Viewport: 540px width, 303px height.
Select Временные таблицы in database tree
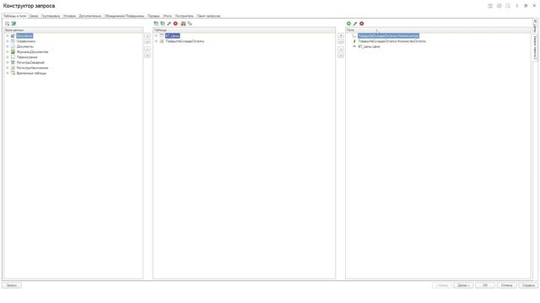(x=31, y=73)
